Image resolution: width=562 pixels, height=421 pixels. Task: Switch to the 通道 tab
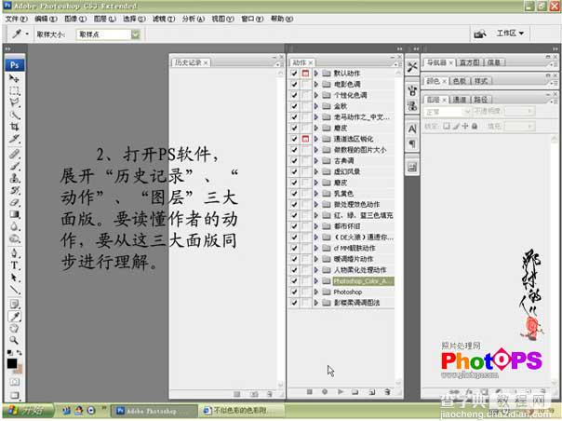[459, 100]
